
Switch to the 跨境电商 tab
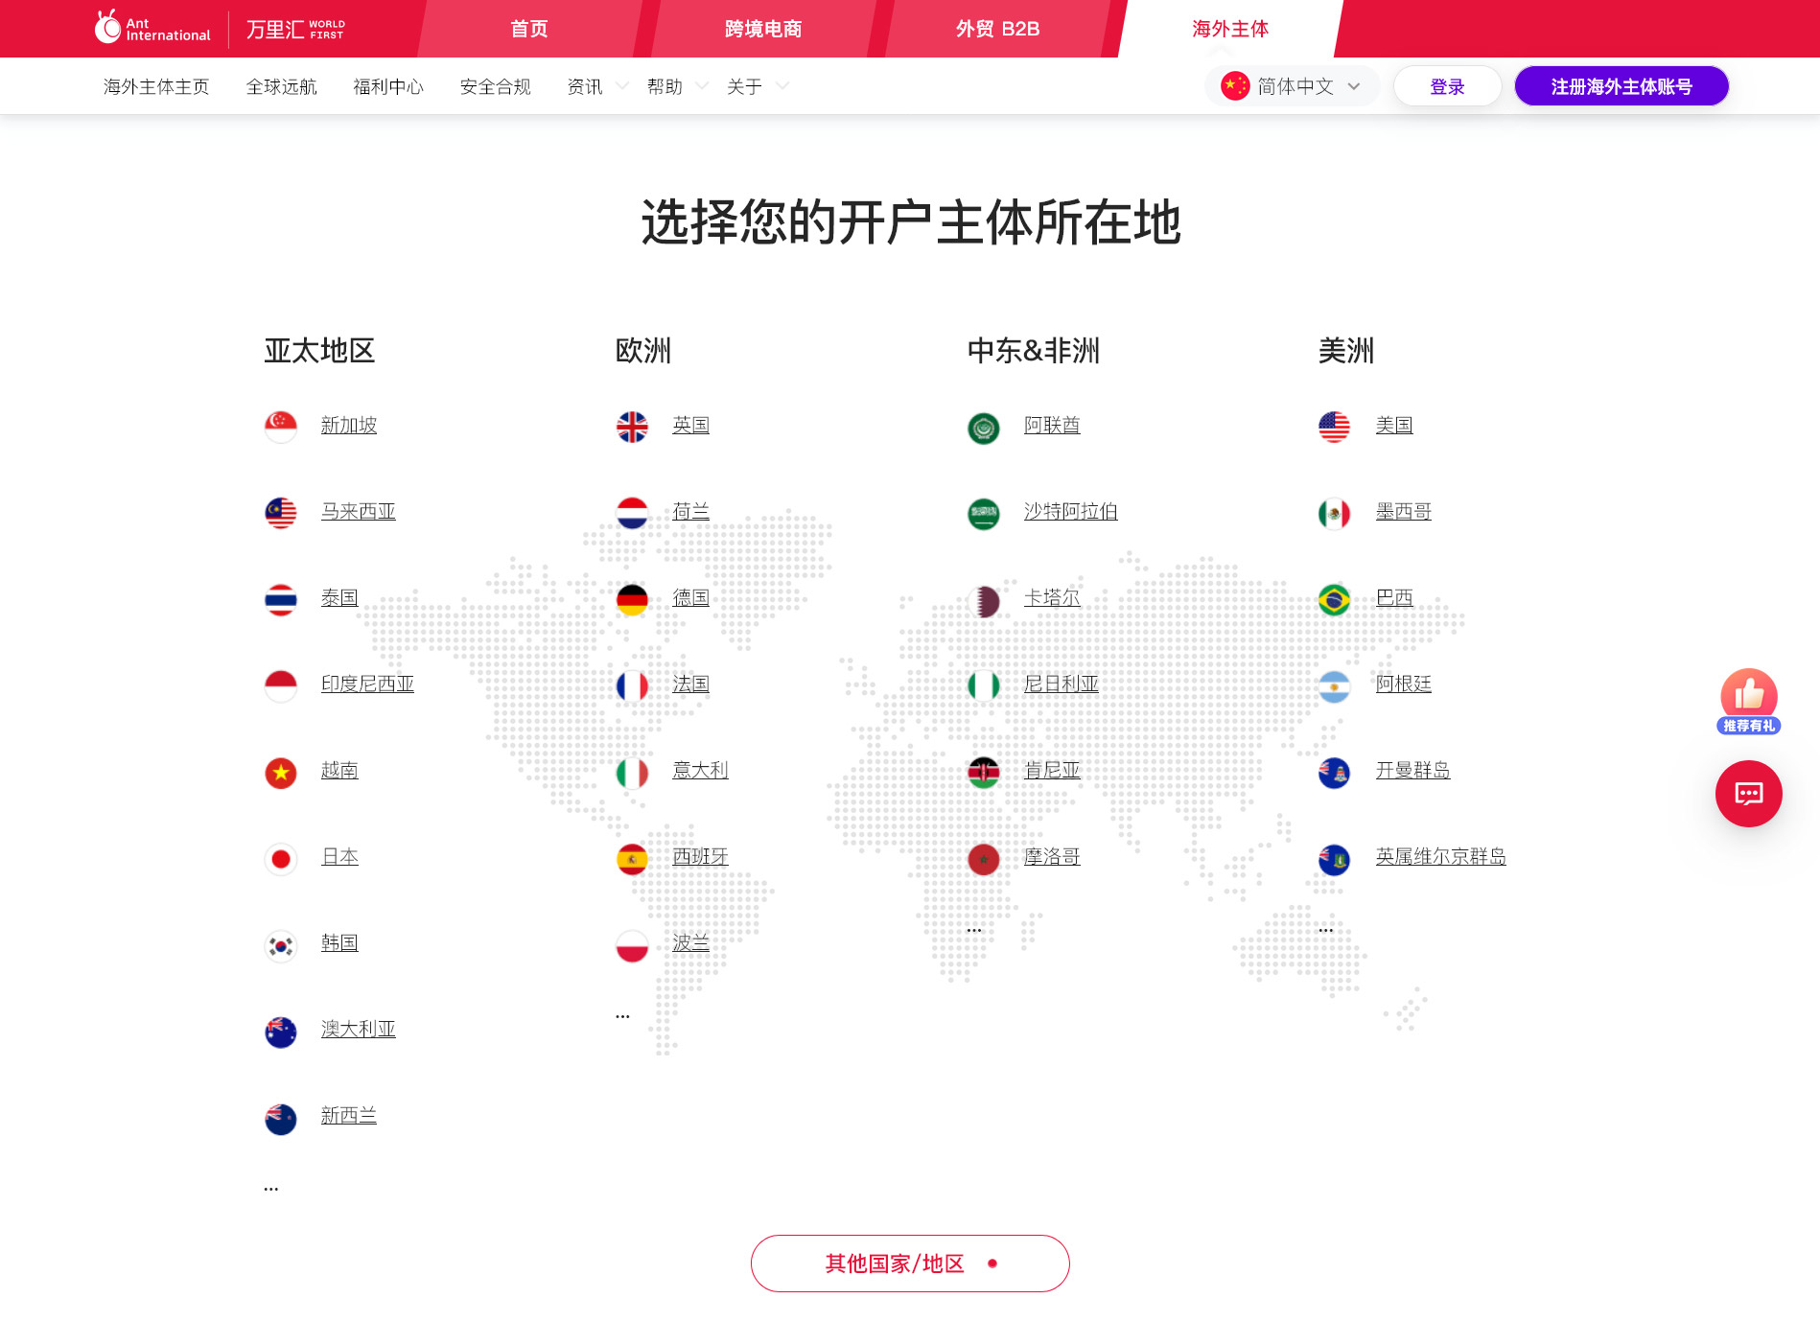pyautogui.click(x=762, y=29)
